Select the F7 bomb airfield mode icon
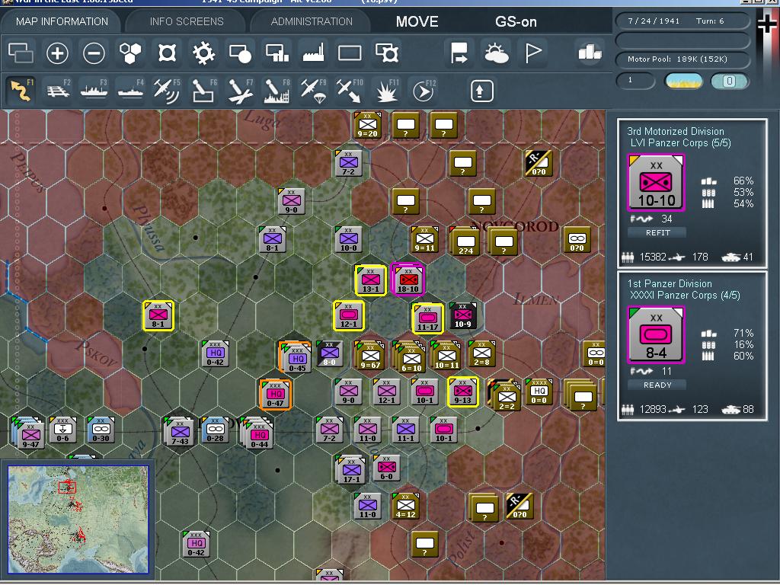Viewport: 780px width, 585px height. point(241,91)
